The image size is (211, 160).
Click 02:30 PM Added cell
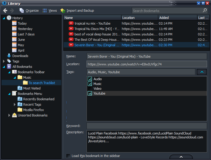pyautogui.click(x=165, y=45)
